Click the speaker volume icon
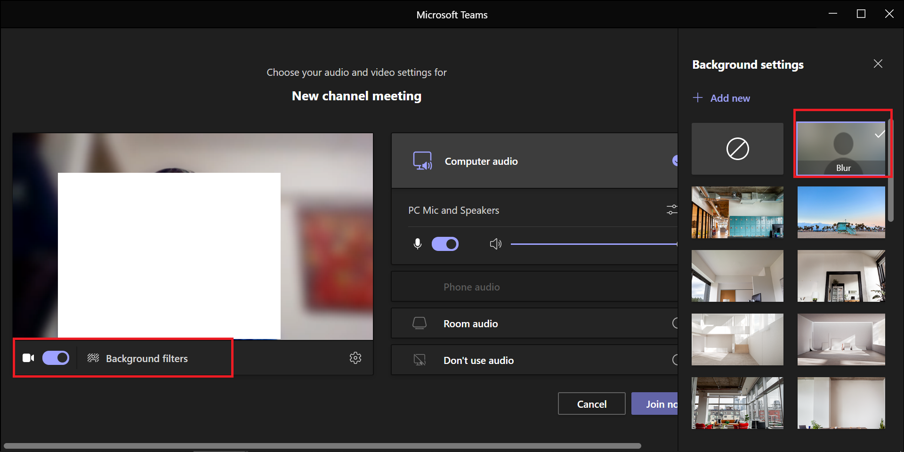 click(495, 244)
